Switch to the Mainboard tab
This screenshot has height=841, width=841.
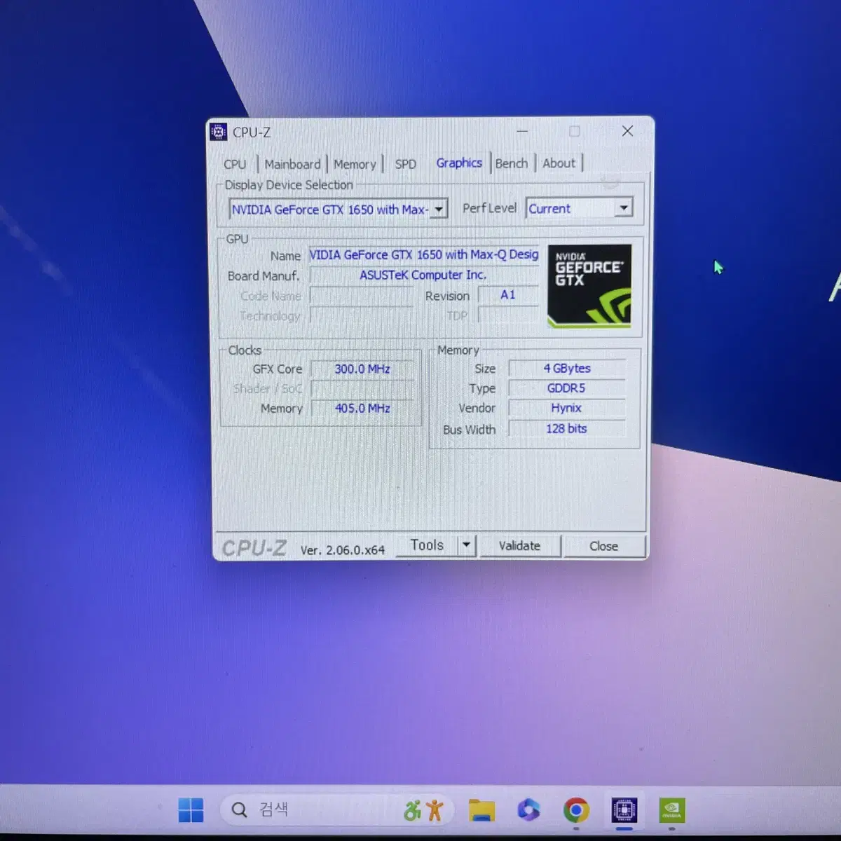tap(292, 164)
